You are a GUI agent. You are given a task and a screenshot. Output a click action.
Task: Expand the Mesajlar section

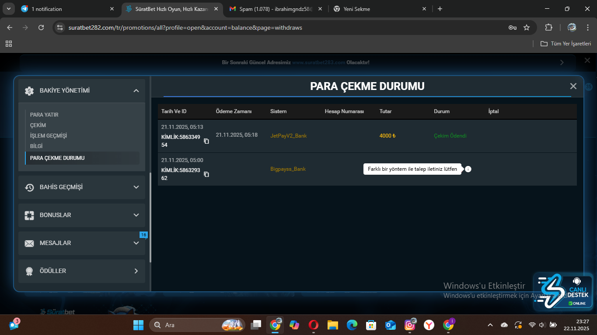136,243
